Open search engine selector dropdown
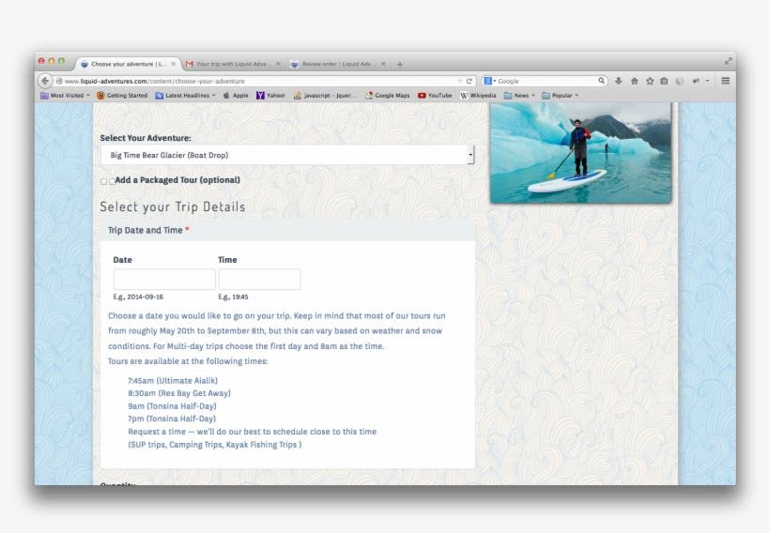Screen dimensions: 770x533 point(490,81)
